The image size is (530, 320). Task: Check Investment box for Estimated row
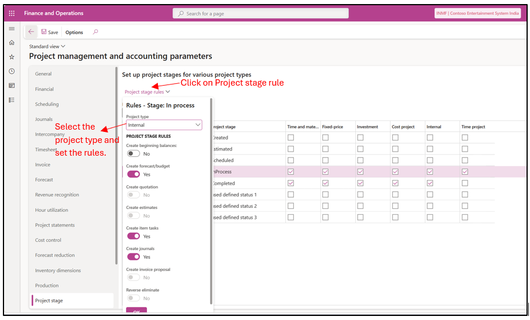click(360, 149)
